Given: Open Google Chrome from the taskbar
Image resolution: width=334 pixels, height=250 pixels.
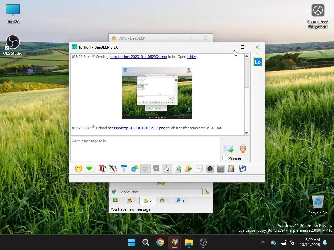Looking at the screenshot, I should point(160,242).
